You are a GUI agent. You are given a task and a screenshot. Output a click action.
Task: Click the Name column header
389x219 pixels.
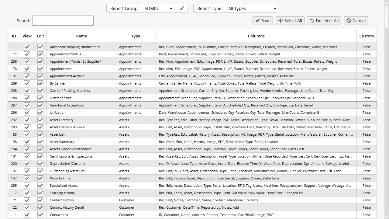(x=81, y=36)
